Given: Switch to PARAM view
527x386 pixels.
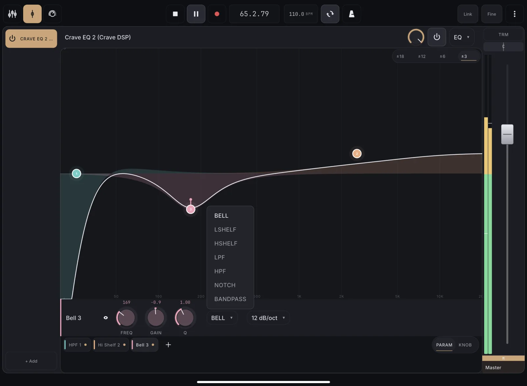Looking at the screenshot, I should [x=444, y=345].
